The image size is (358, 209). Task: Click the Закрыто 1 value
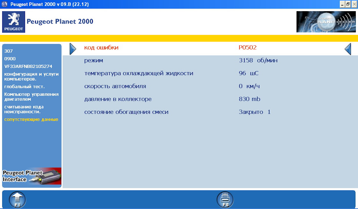[255, 112]
